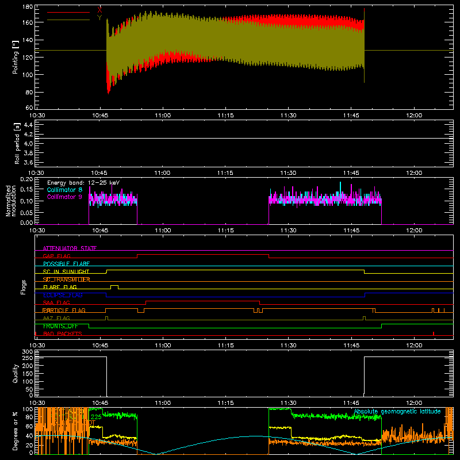The image size is (460, 460).
Task: Click the raised GAP_FLAG segment on its line
Action: (x=203, y=254)
